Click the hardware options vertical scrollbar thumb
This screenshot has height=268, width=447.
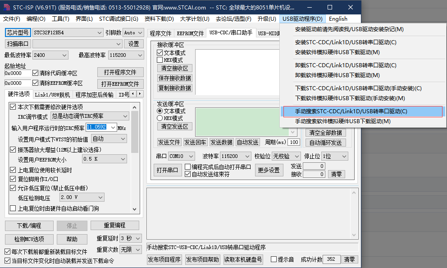(135, 132)
